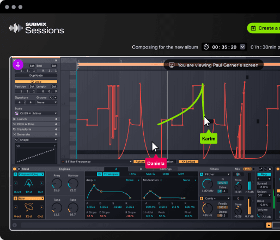Click the screen-share monitor icon in viewing banner
280x240 pixels.
coord(172,65)
